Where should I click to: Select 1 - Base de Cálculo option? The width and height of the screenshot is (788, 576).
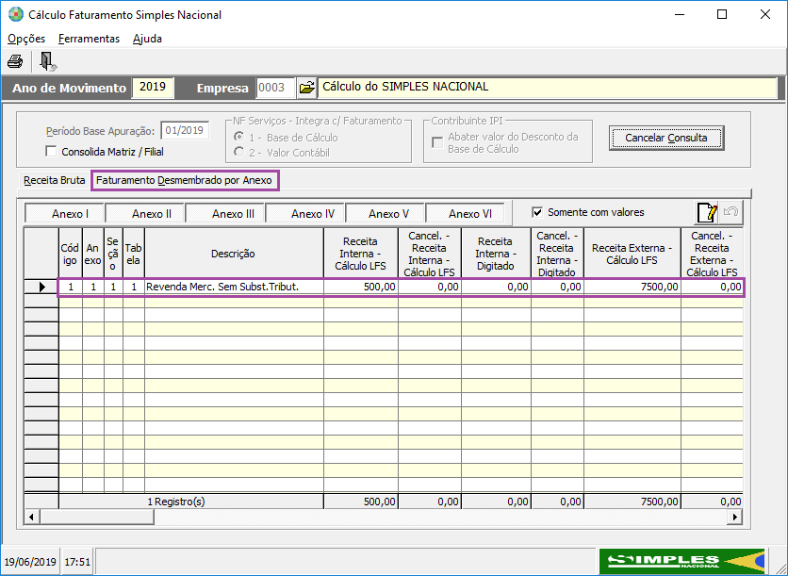pyautogui.click(x=239, y=137)
